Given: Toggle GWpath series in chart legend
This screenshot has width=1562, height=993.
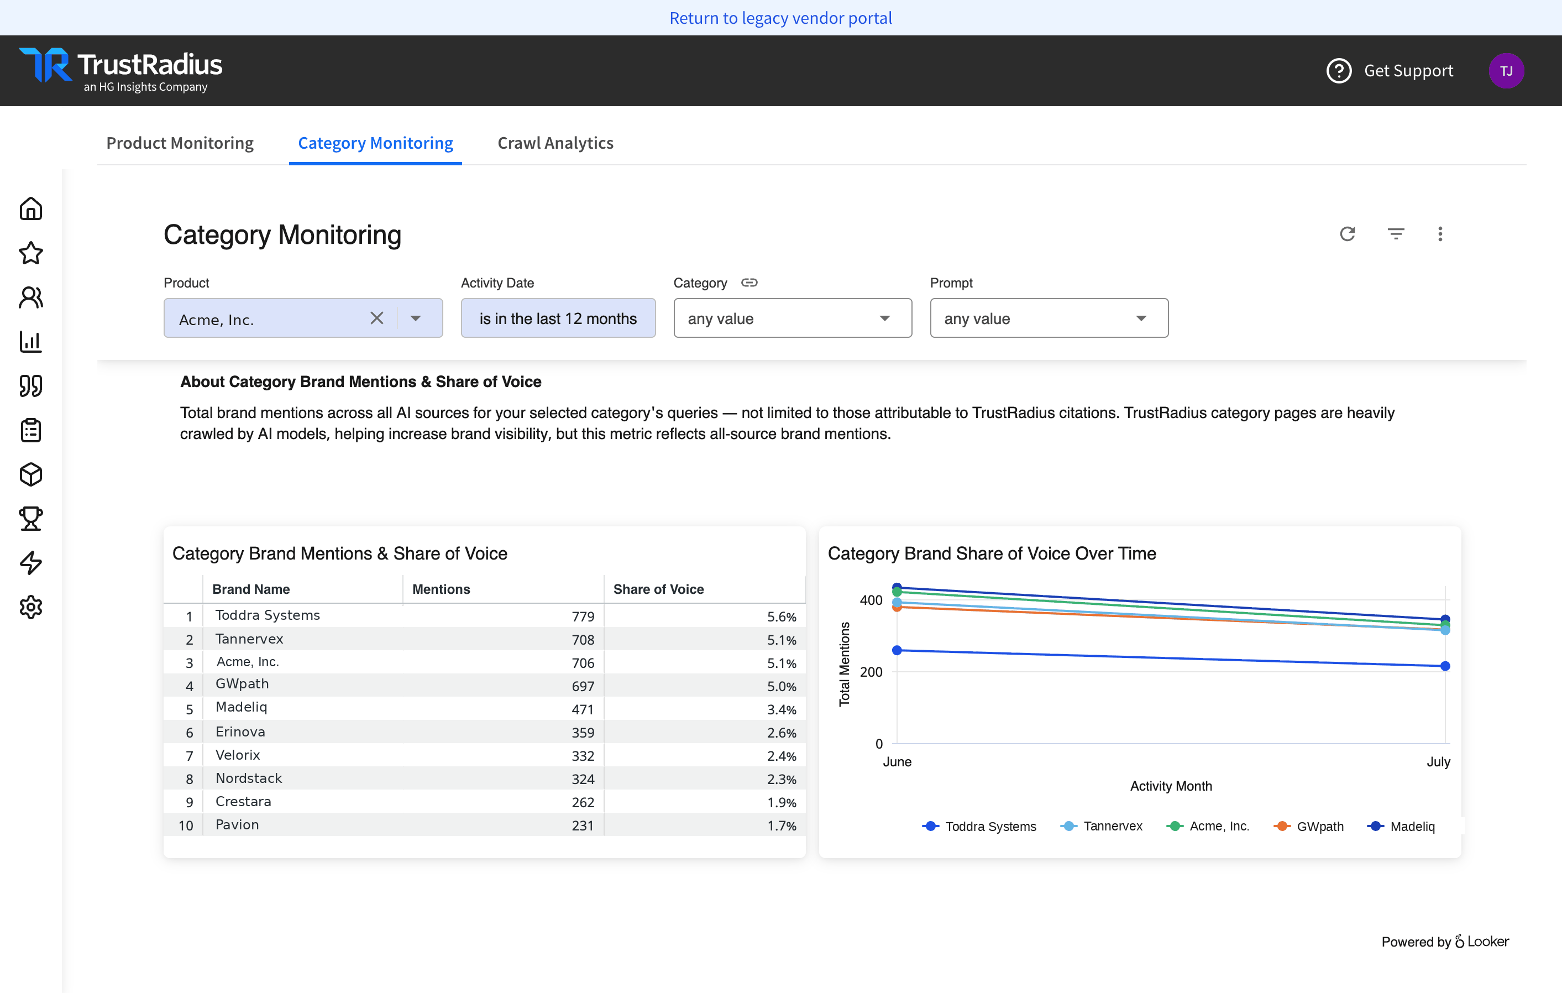Looking at the screenshot, I should click(1308, 826).
